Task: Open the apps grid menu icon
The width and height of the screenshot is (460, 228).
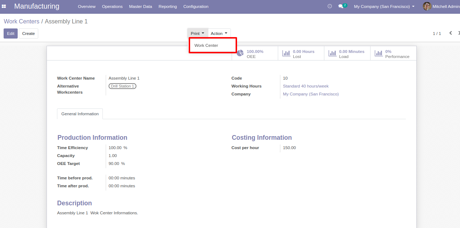Action: tap(4, 6)
